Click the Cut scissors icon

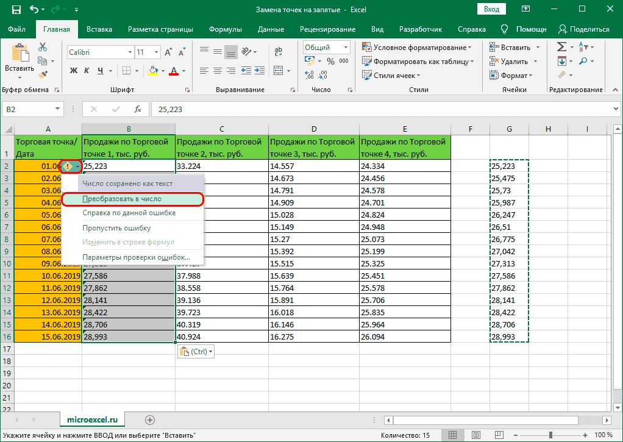tap(43, 47)
